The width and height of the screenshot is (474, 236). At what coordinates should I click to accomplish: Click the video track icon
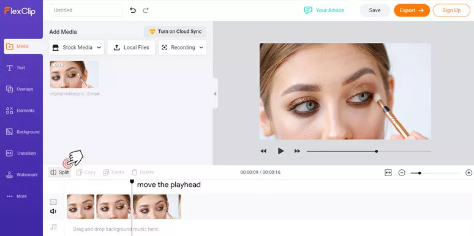(x=53, y=202)
